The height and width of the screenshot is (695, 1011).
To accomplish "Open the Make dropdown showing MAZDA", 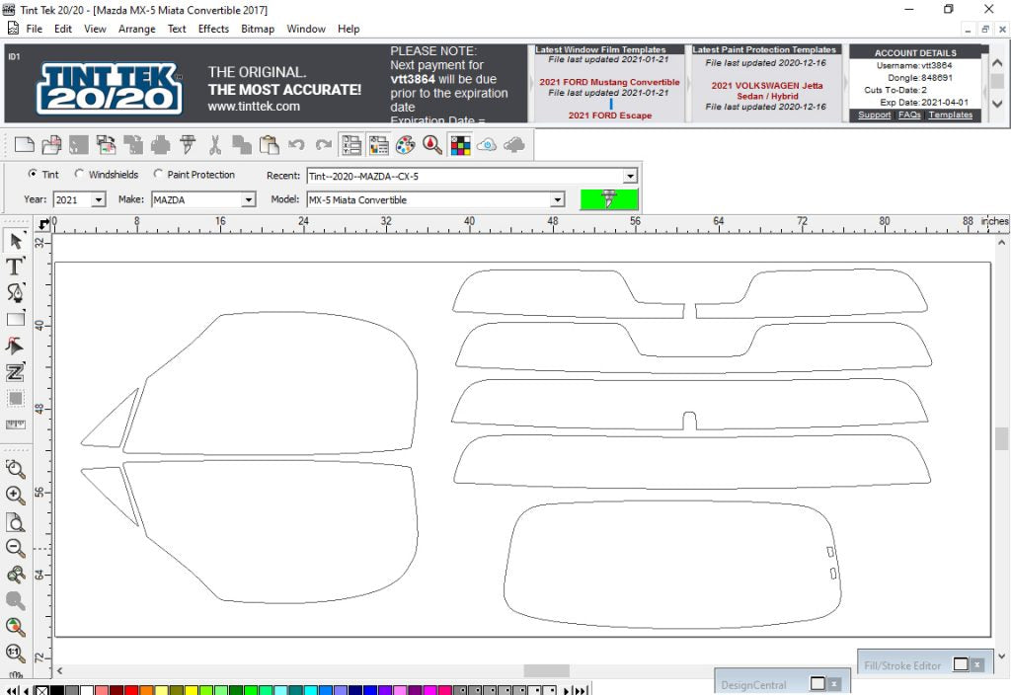I will [x=248, y=199].
